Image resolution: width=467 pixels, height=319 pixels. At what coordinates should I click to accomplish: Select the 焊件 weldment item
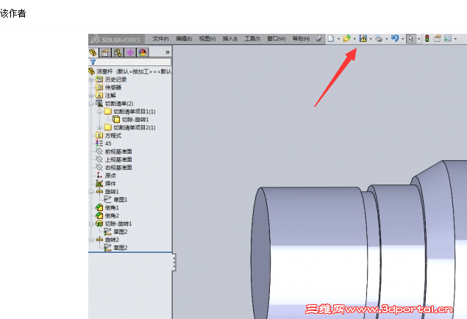(x=106, y=184)
